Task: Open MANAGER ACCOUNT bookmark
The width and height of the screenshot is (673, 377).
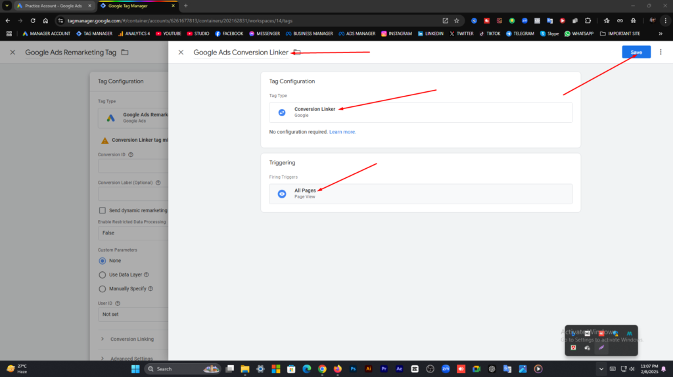Action: point(46,33)
